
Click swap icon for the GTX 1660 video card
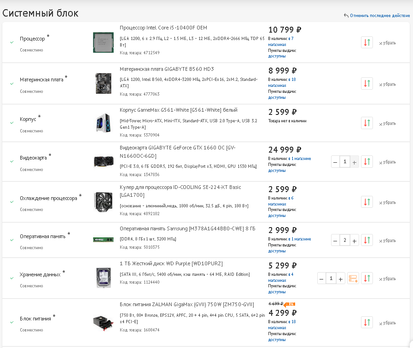367,162
